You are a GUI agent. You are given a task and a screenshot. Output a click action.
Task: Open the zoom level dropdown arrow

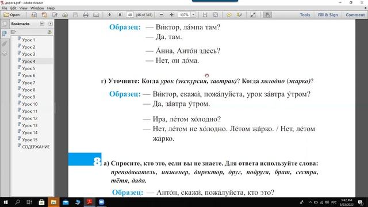click(193, 15)
